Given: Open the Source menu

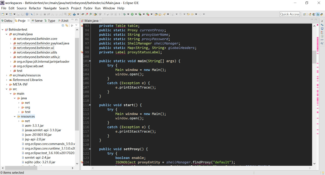Looking at the screenshot, I should [22, 8].
